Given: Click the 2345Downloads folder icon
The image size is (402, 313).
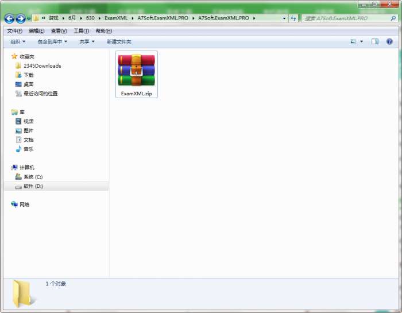Looking at the screenshot, I should click(18, 65).
